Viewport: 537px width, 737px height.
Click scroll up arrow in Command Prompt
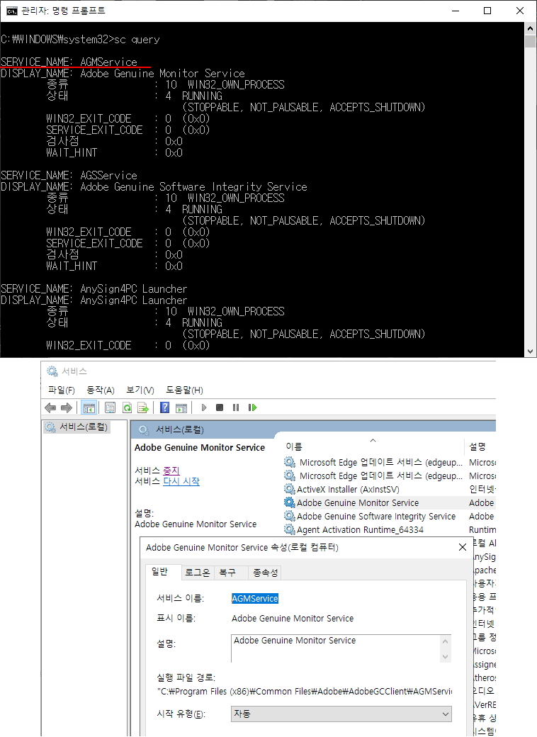531,28
